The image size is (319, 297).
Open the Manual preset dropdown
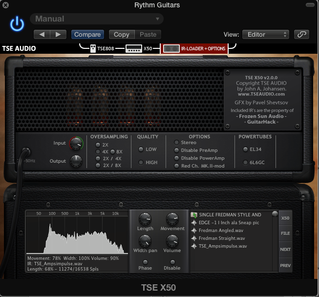pos(97,19)
